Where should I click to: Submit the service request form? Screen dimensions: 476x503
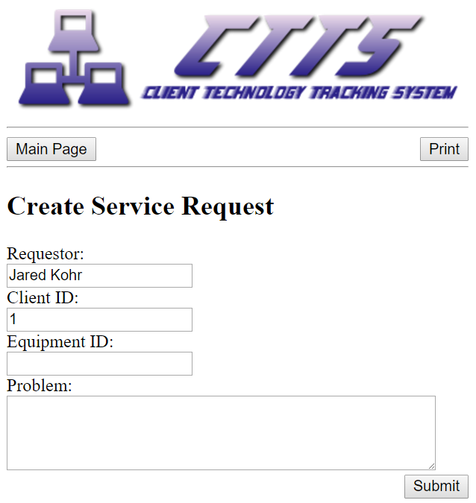pos(436,487)
